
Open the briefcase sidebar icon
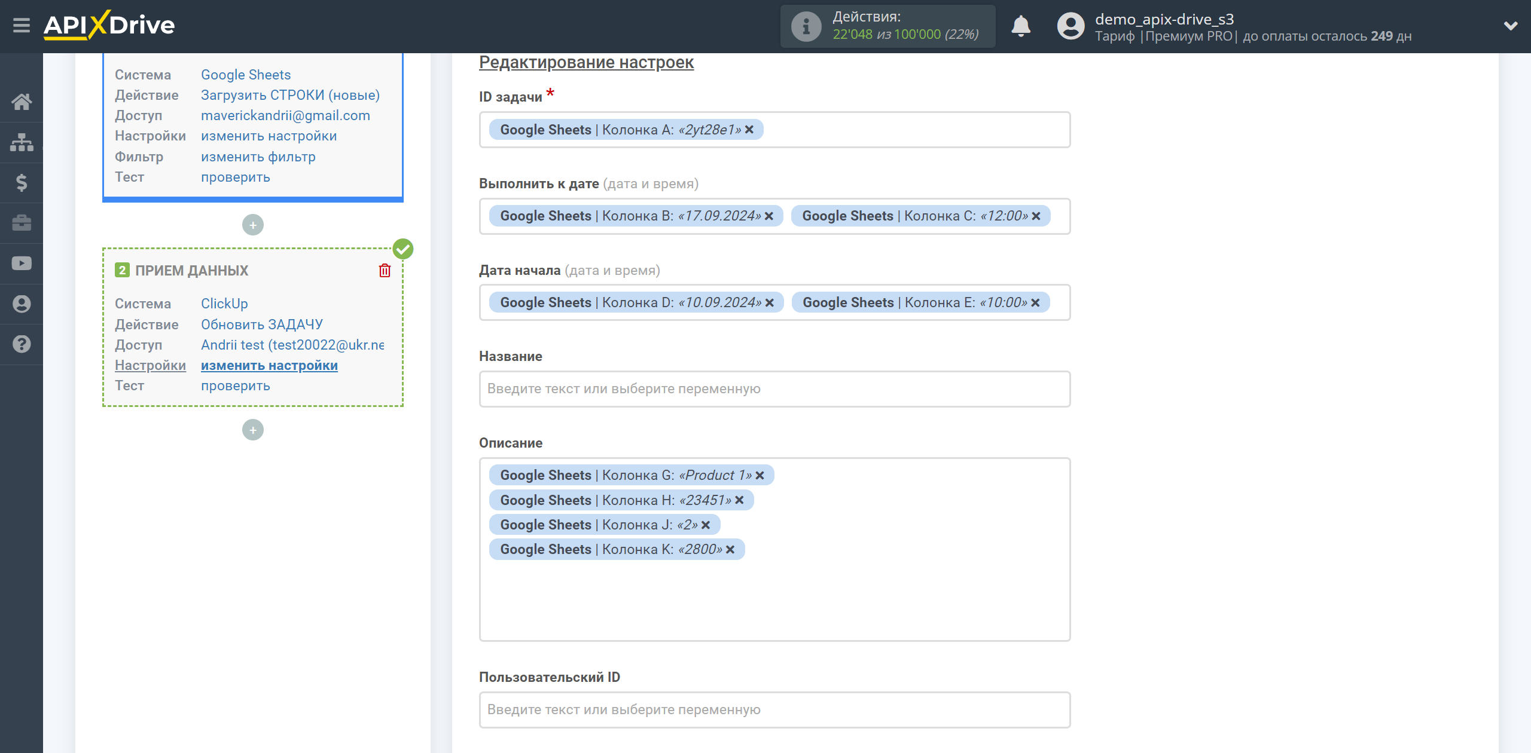point(22,223)
